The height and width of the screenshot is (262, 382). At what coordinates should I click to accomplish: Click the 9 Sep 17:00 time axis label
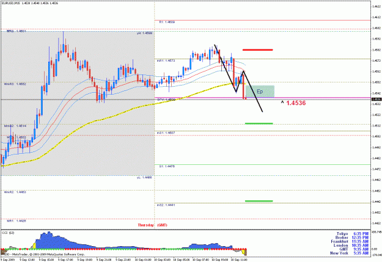pos(66,260)
